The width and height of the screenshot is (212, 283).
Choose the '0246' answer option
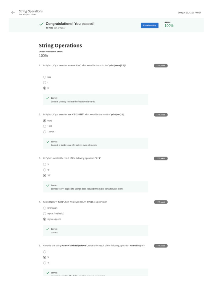point(44,121)
